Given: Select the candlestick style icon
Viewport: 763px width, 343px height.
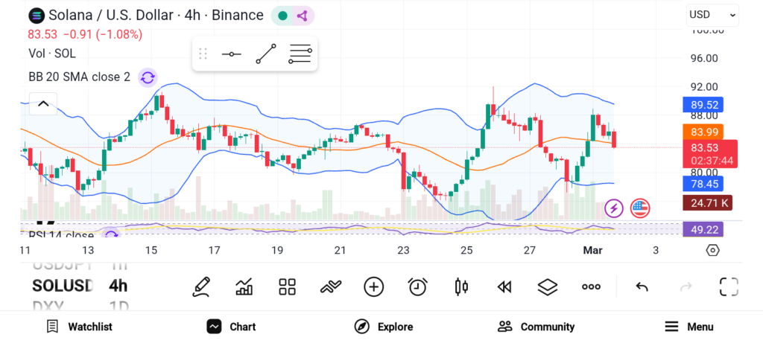Looking at the screenshot, I should (460, 286).
